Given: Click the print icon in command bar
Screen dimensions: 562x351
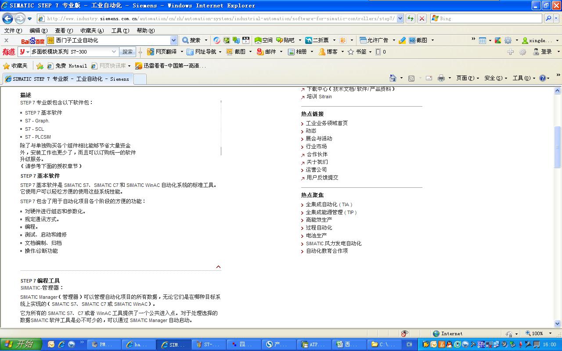Looking at the screenshot, I should pos(441,78).
